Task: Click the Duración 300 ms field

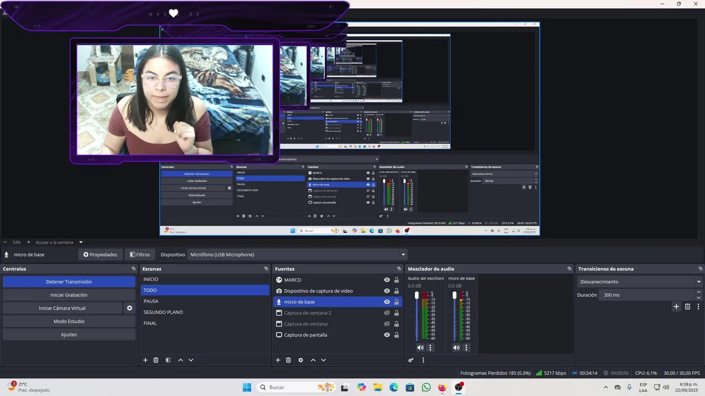Action: coord(647,295)
